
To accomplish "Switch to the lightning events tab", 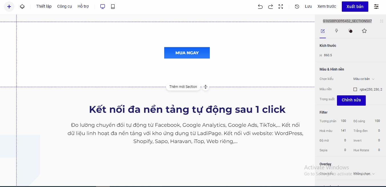I will [336, 31].
